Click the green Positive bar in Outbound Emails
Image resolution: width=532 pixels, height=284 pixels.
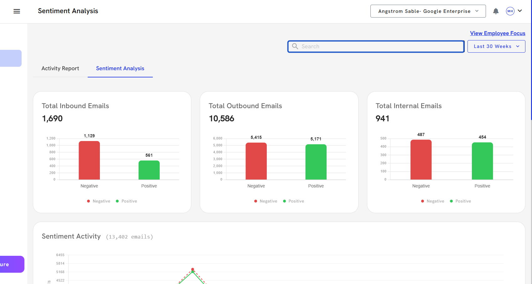click(316, 162)
